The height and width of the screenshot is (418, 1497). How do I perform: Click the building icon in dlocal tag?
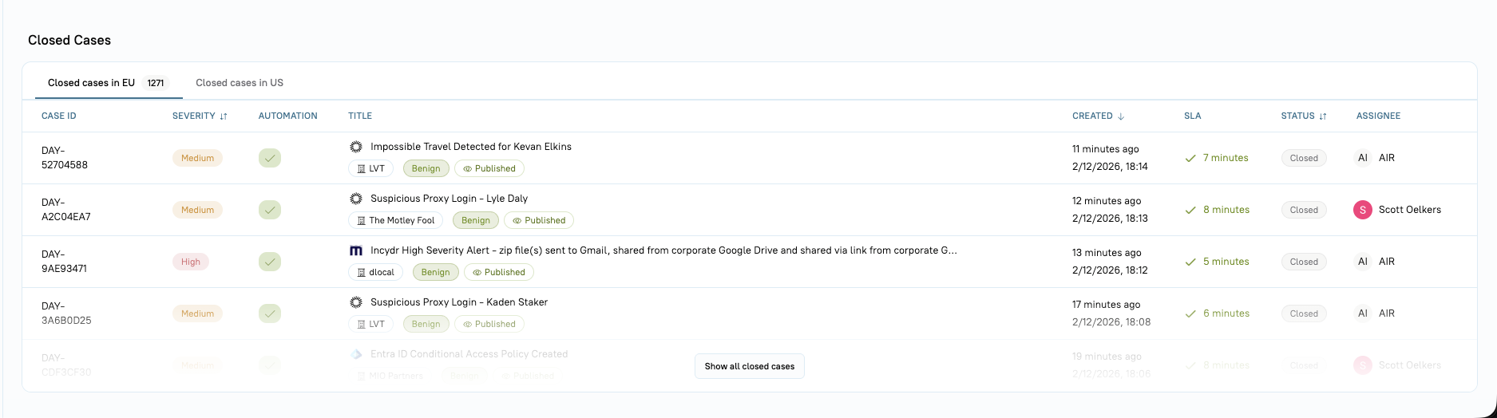pos(361,273)
